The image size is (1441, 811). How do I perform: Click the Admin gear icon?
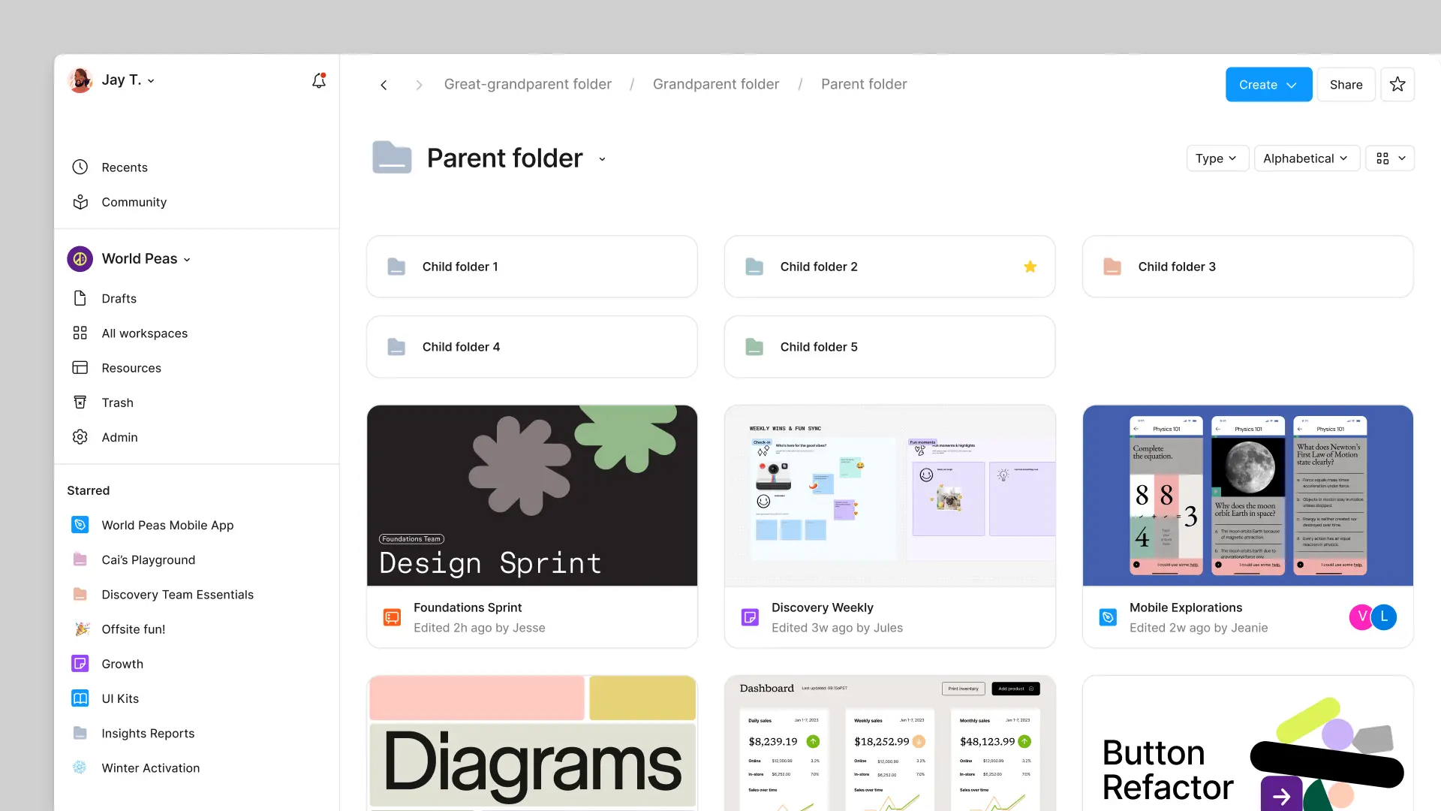click(x=80, y=437)
